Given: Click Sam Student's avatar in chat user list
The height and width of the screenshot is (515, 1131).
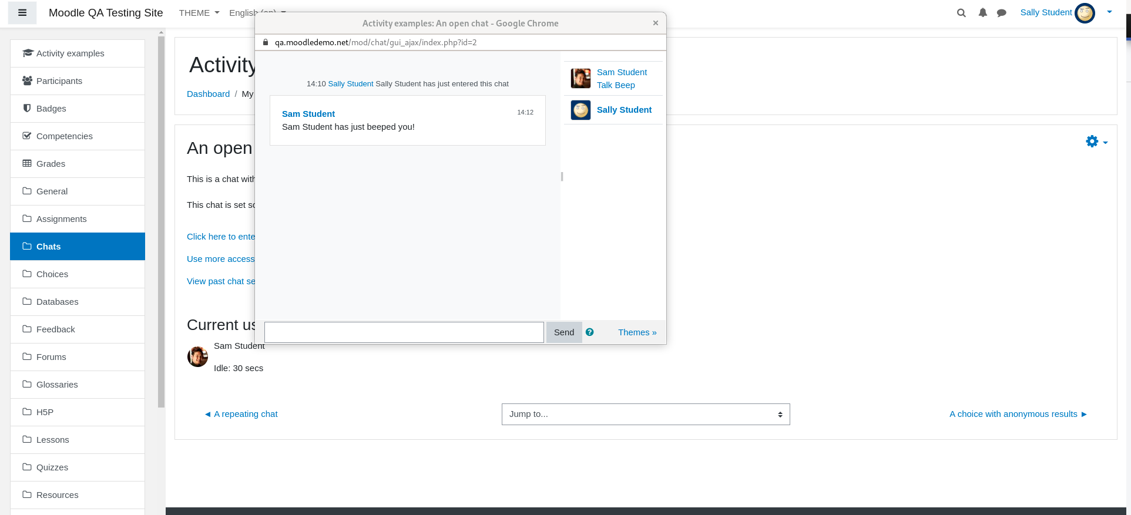Looking at the screenshot, I should pos(580,78).
